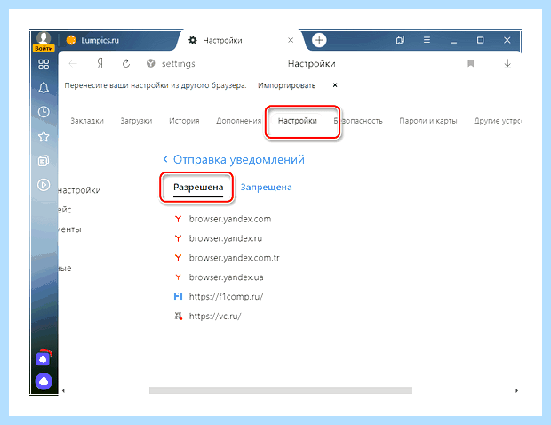The image size is (551, 425).
Task: Open Закладки section
Action: point(87,121)
